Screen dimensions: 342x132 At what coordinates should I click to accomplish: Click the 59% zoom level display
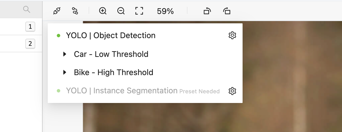(165, 11)
